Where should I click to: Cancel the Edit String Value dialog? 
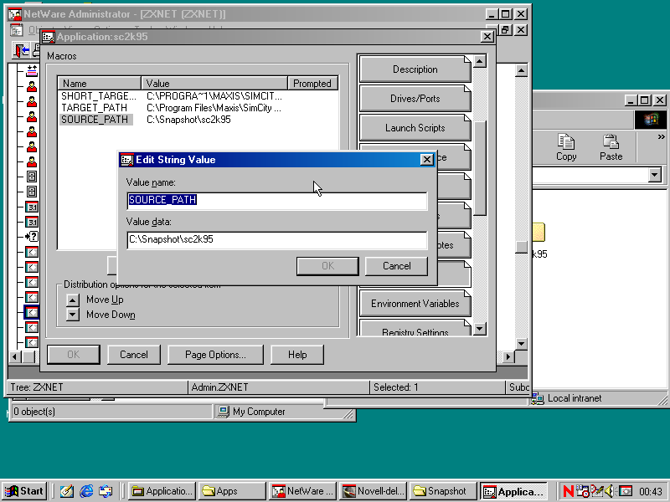[396, 266]
